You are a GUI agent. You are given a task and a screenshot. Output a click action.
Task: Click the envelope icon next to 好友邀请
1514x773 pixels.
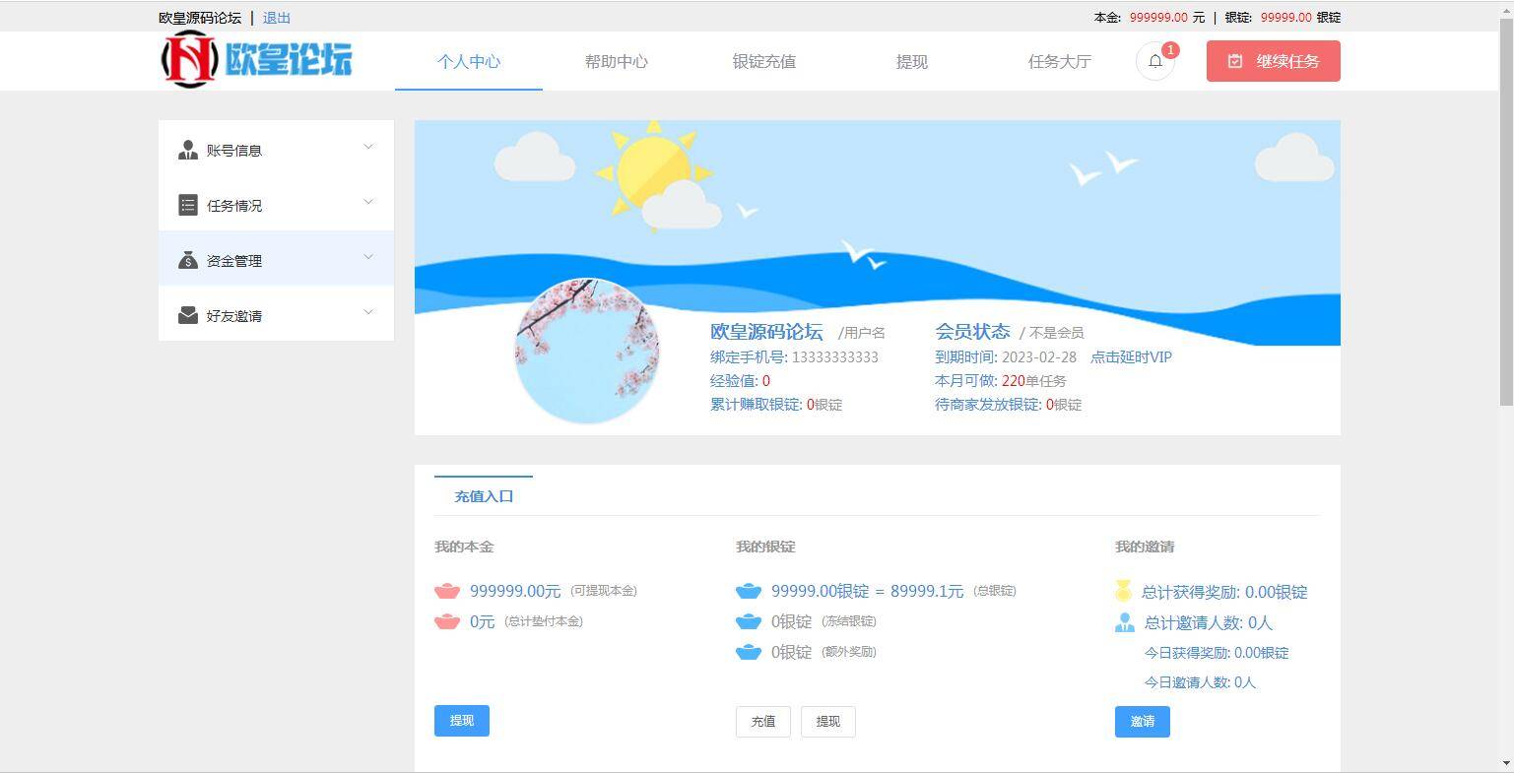(x=188, y=315)
